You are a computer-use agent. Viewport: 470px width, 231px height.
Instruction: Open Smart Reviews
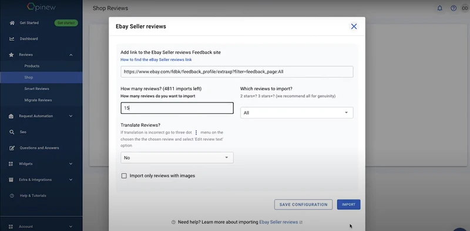pyautogui.click(x=36, y=89)
